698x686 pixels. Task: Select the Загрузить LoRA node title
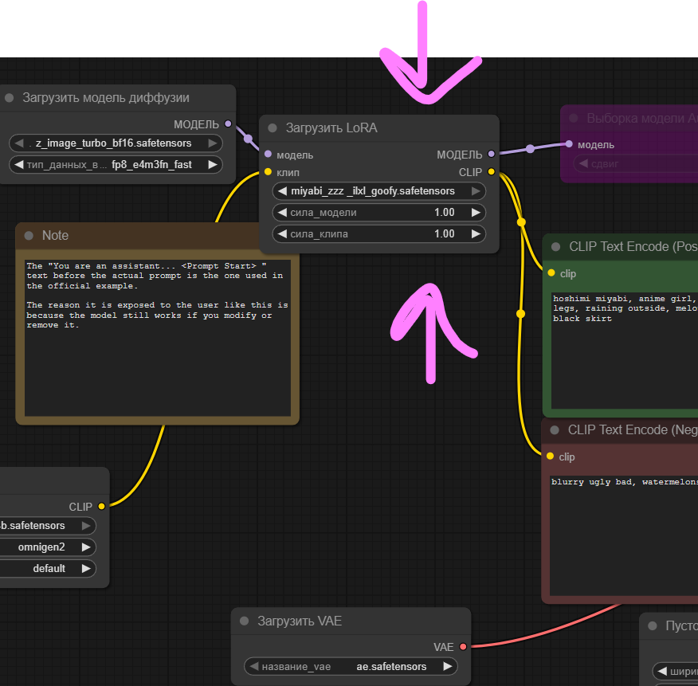click(331, 128)
